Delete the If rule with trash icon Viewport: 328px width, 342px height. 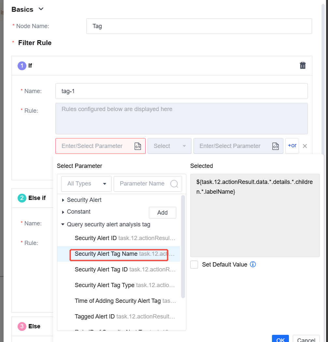tap(303, 65)
